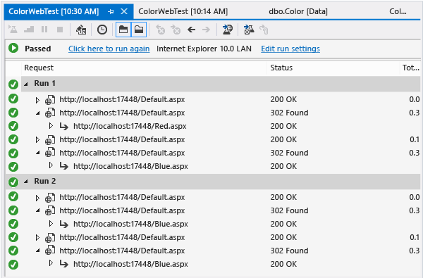Viewport: 423px width, 278px height.
Task: Toggle the open-folder view button in toolbar
Action: click(139, 30)
